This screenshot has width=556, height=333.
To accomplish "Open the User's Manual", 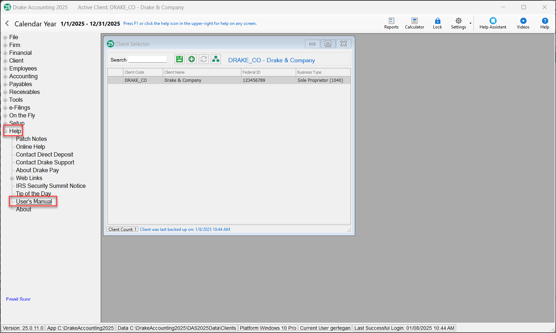I will point(33,201).
